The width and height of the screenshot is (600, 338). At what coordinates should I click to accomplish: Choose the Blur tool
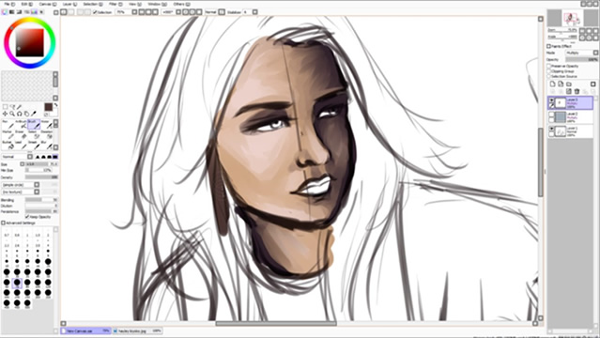tap(46, 146)
